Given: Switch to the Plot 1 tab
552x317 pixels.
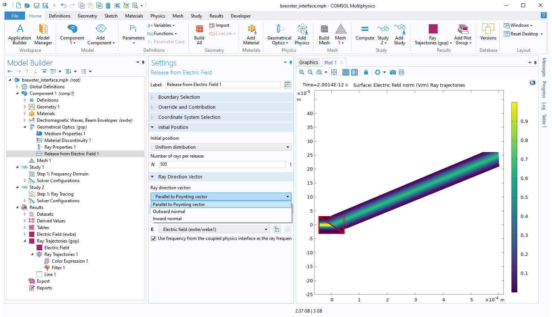Looking at the screenshot, I should 330,63.
